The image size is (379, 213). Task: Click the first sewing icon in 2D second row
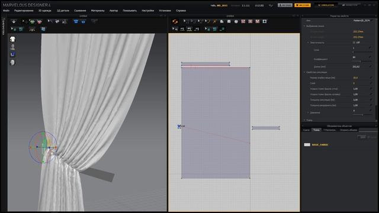pyautogui.click(x=175, y=29)
